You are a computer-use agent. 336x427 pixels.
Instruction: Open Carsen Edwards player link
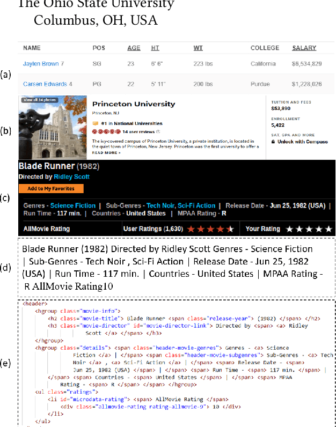pos(45,84)
